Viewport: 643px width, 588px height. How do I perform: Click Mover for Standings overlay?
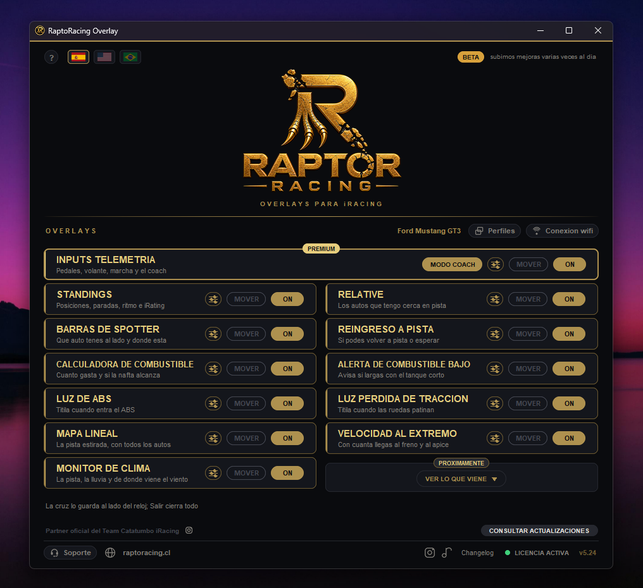click(x=246, y=300)
